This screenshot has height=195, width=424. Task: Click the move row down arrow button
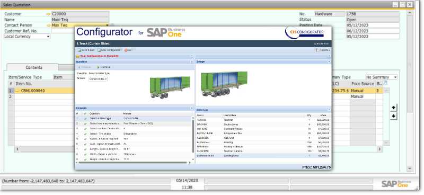393,116
